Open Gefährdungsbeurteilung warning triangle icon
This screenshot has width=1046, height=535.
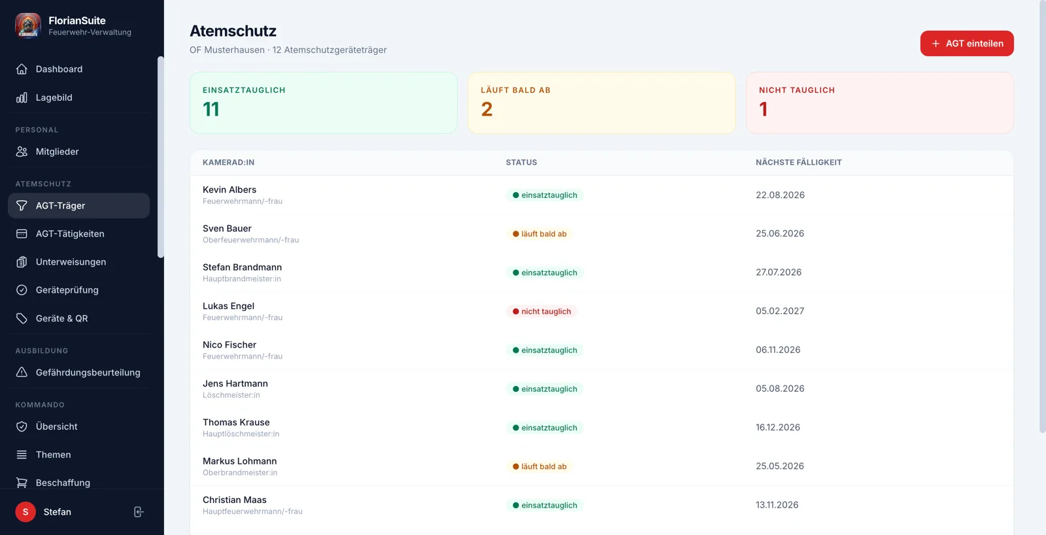pos(22,372)
